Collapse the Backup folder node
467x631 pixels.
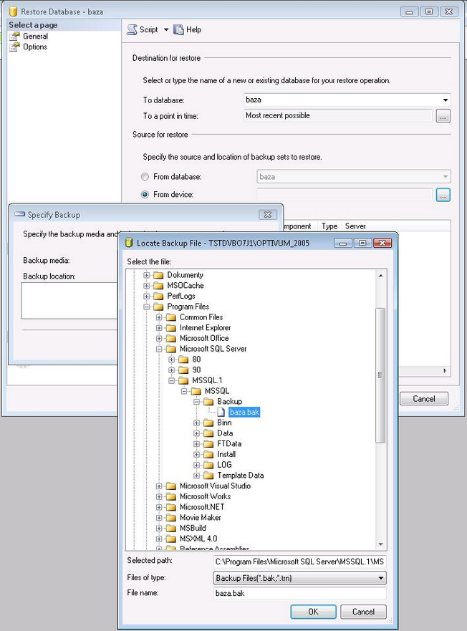point(196,402)
